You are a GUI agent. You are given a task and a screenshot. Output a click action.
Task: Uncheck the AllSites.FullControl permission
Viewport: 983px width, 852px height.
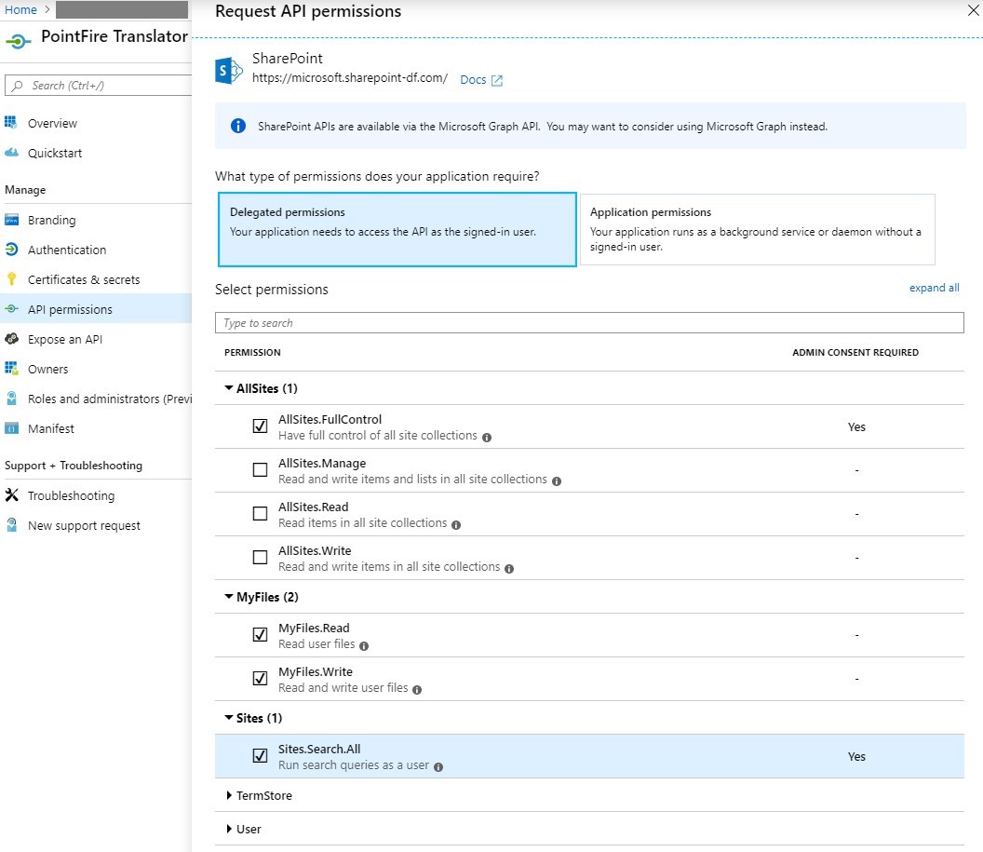(x=260, y=426)
